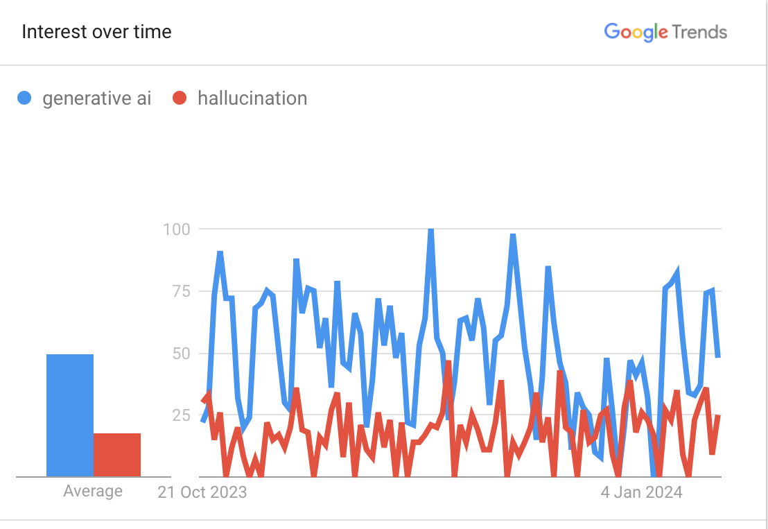Click the Interest over time heading
Viewport: 768px width, 529px height.
click(96, 32)
